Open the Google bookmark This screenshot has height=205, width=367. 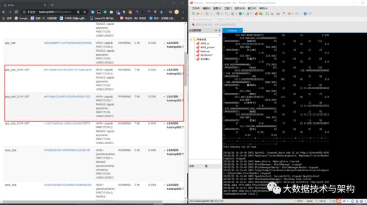tap(21, 18)
